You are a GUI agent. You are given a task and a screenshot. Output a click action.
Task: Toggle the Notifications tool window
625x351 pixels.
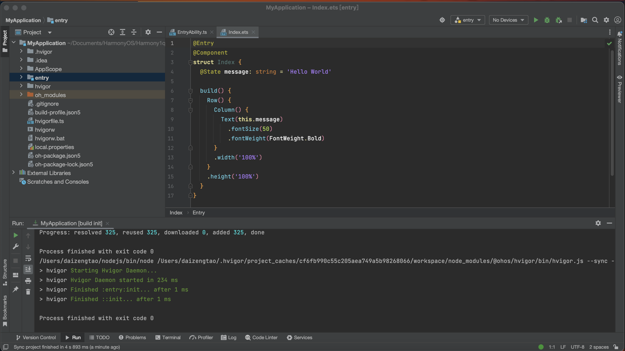point(620,48)
